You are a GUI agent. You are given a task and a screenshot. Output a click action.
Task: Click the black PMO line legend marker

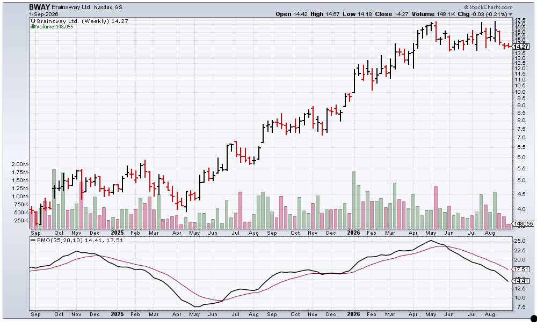pyautogui.click(x=33, y=241)
